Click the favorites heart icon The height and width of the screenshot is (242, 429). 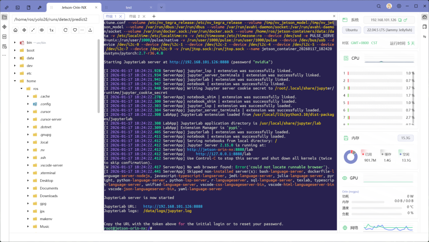pos(75,30)
